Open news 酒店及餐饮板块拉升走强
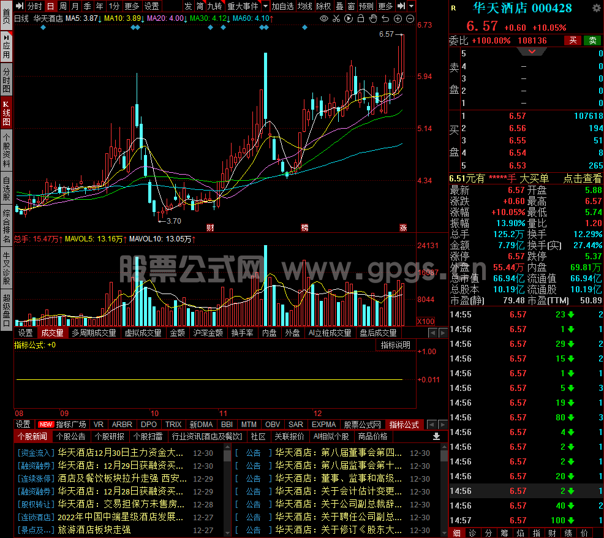Image resolution: width=604 pixels, height=538 pixels. (x=123, y=479)
